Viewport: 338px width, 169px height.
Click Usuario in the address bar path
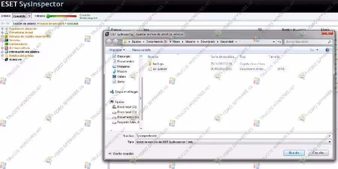click(190, 42)
